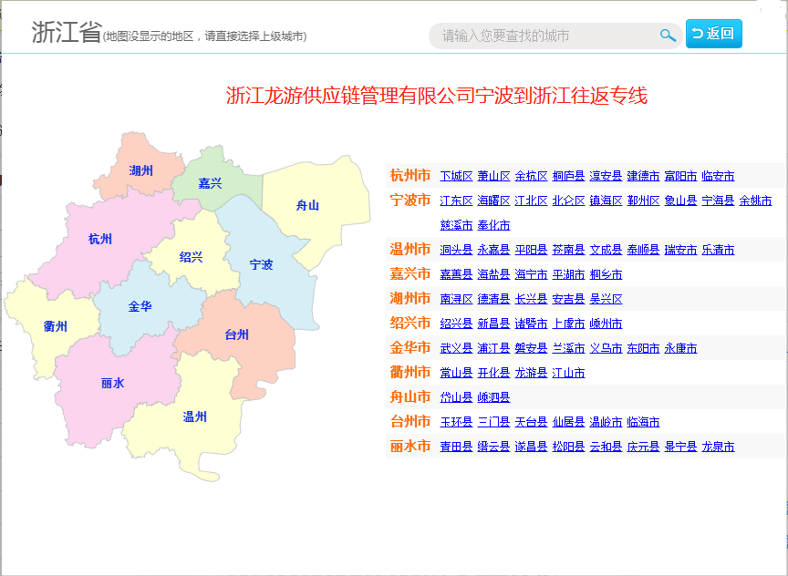Click the 玉环县 link
Screen dimensions: 788x576
click(456, 422)
